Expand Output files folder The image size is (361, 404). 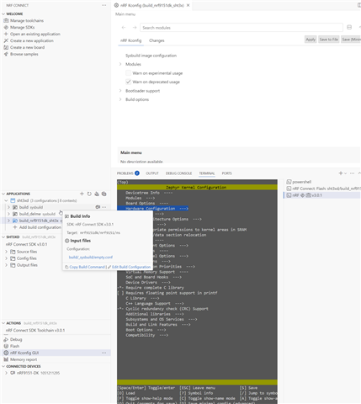(7, 265)
